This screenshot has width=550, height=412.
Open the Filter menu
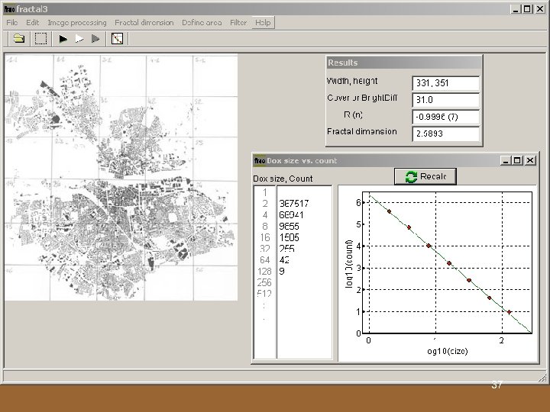[238, 23]
